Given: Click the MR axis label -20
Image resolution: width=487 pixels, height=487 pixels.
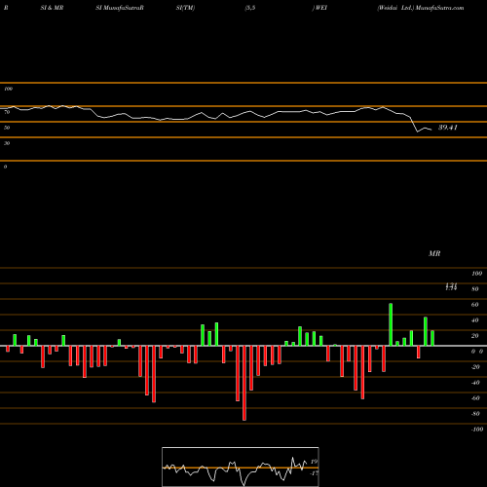Looking at the screenshot, I should pos(475,367).
